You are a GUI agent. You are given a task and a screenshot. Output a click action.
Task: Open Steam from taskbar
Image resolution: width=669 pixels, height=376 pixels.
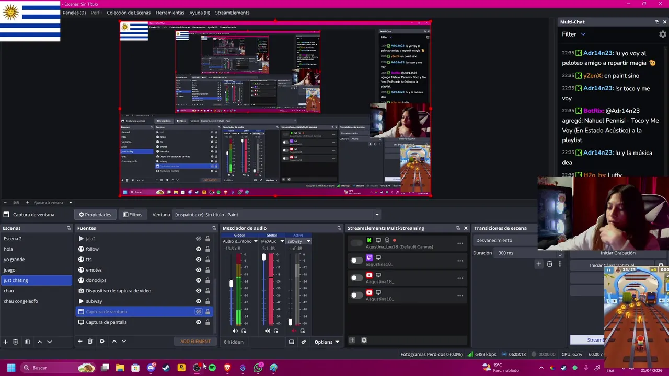(x=166, y=368)
